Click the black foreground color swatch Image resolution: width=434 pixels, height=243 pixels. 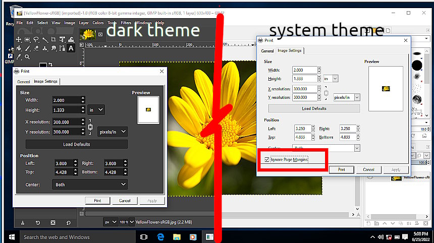coord(42,65)
